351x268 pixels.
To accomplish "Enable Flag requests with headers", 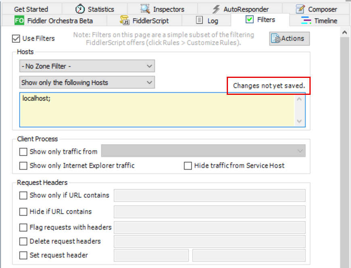I will 23,228.
